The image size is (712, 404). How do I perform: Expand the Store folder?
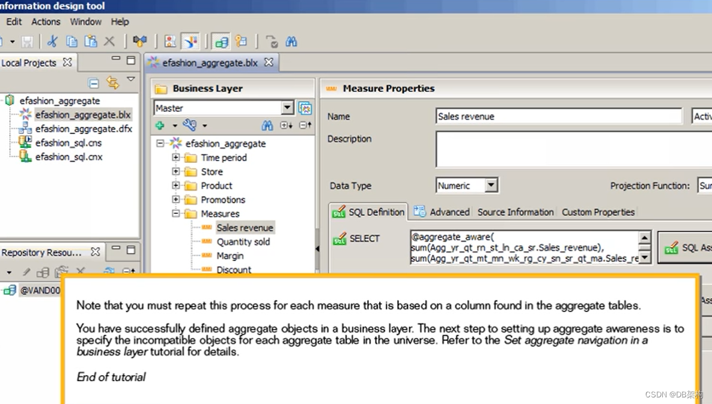click(x=175, y=171)
